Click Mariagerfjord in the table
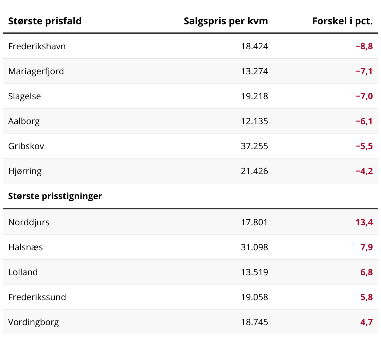 (x=36, y=71)
